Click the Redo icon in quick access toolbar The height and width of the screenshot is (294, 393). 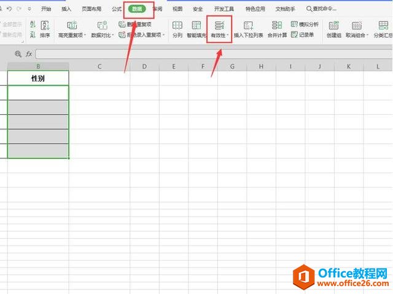click(19, 9)
